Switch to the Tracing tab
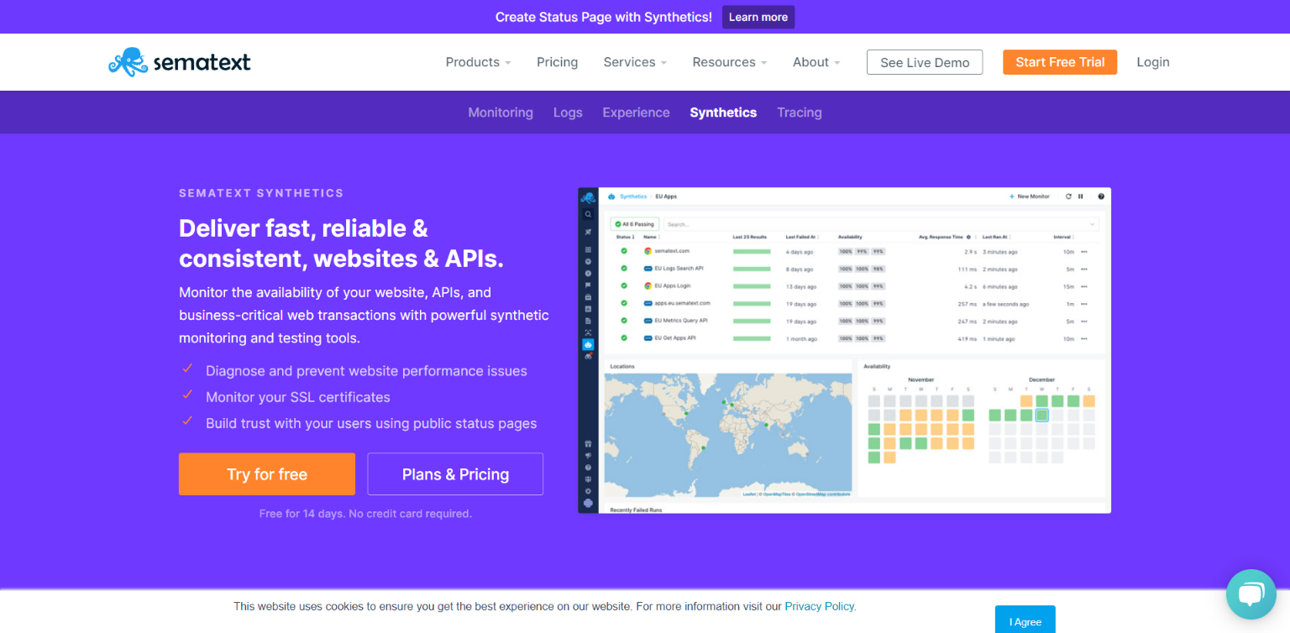This screenshot has height=633, width=1290. (x=800, y=112)
